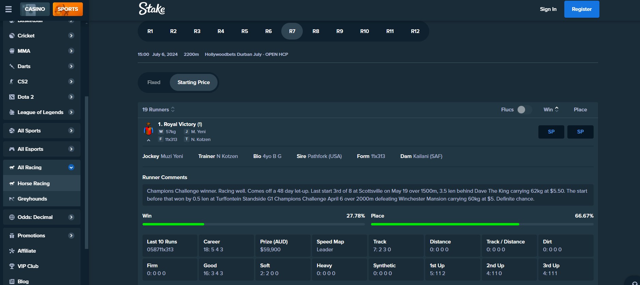
Task: Switch to race R10 tab
Action: (364, 31)
